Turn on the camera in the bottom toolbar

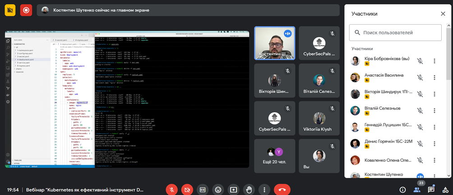point(187,190)
